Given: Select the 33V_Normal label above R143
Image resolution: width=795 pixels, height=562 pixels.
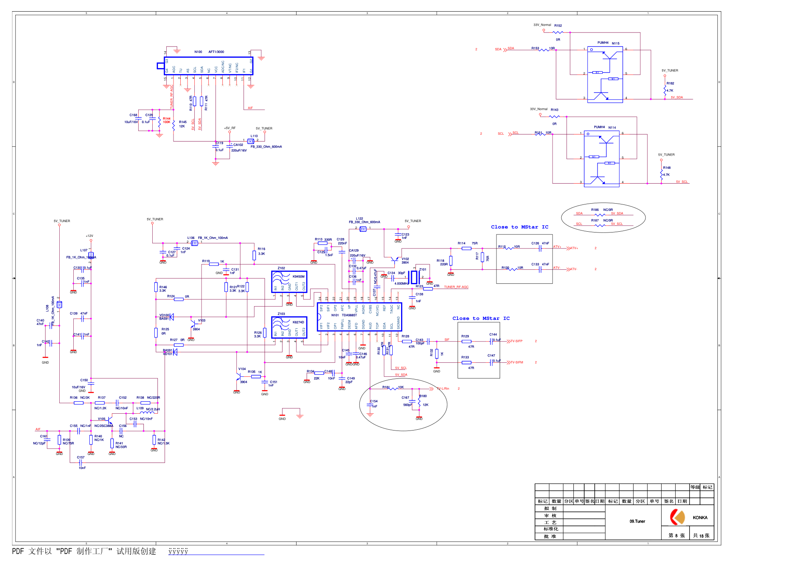Looking at the screenshot, I should 539,109.
